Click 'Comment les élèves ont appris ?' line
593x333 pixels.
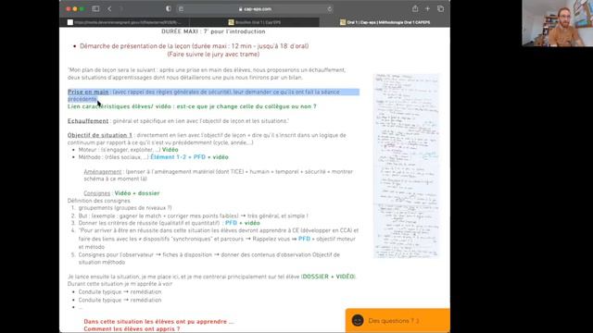[x=132, y=329]
